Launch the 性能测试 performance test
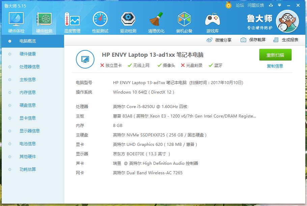 100,21
